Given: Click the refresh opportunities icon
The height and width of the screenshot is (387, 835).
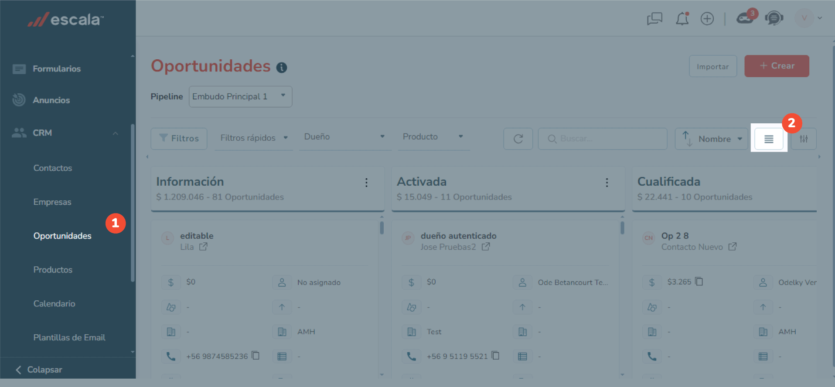Looking at the screenshot, I should click(x=518, y=139).
